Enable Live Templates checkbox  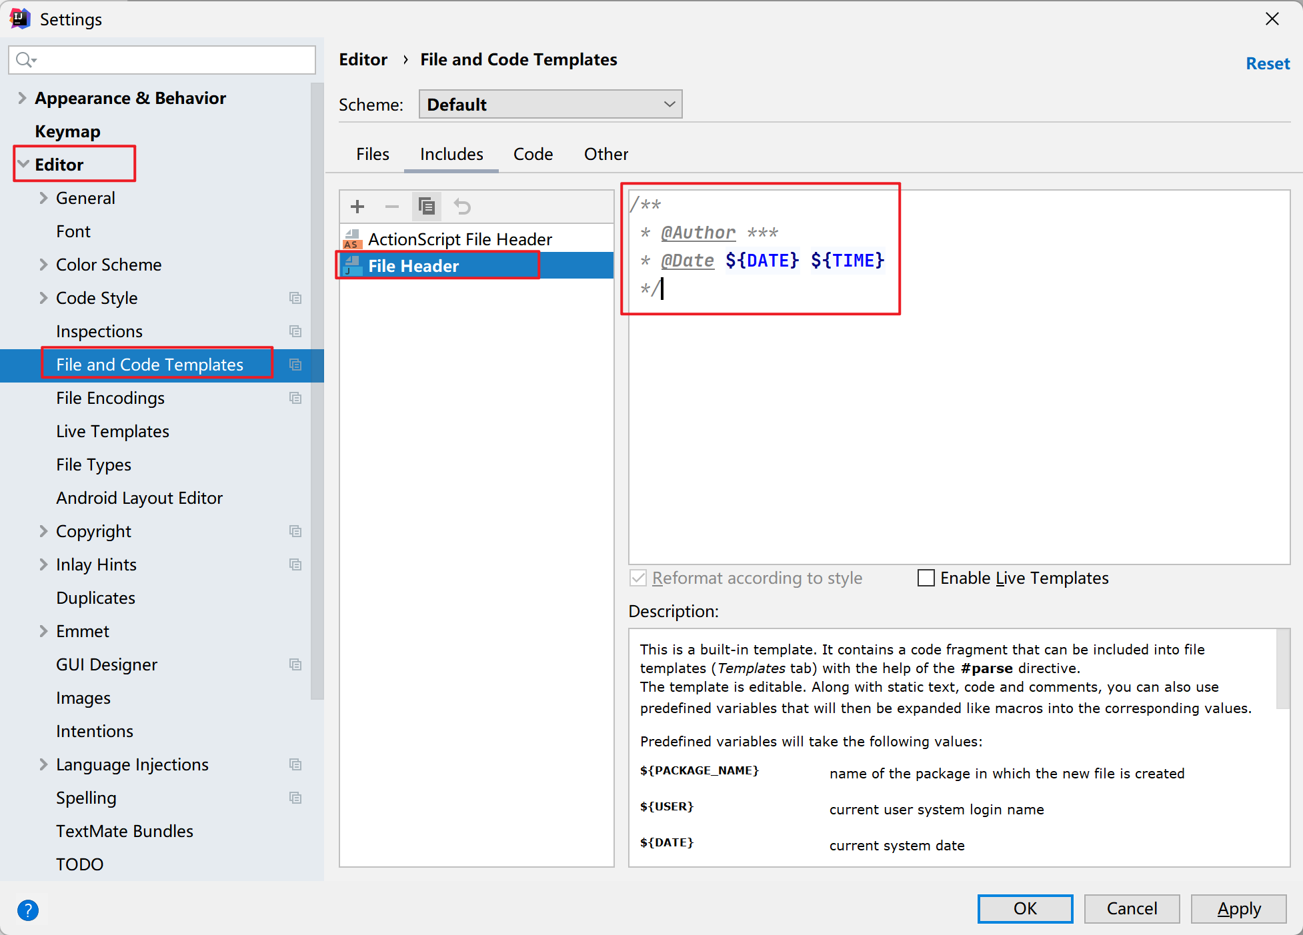pos(926,578)
